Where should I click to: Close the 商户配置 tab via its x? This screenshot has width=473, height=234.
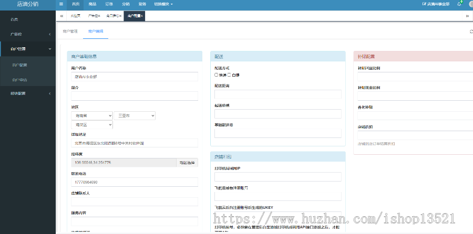coord(142,16)
